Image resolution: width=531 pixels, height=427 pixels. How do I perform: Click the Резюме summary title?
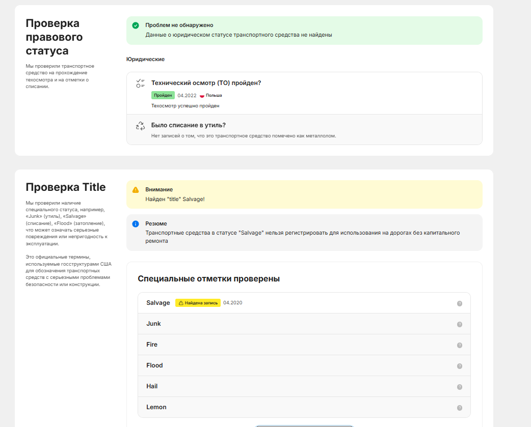156,224
